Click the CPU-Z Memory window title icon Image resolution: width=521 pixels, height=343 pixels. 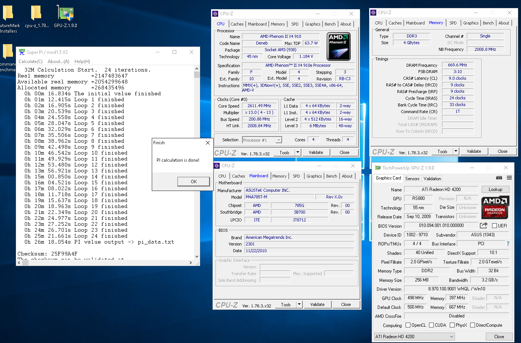point(373,13)
